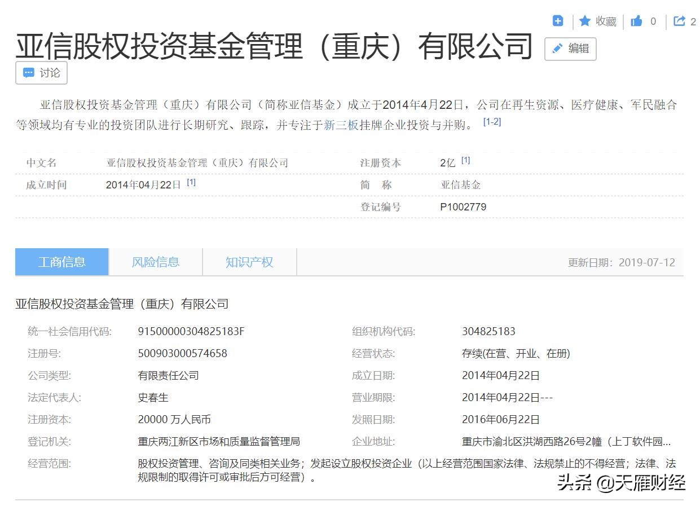
Task: Switch to the 风险信息 tab
Action: [x=155, y=261]
